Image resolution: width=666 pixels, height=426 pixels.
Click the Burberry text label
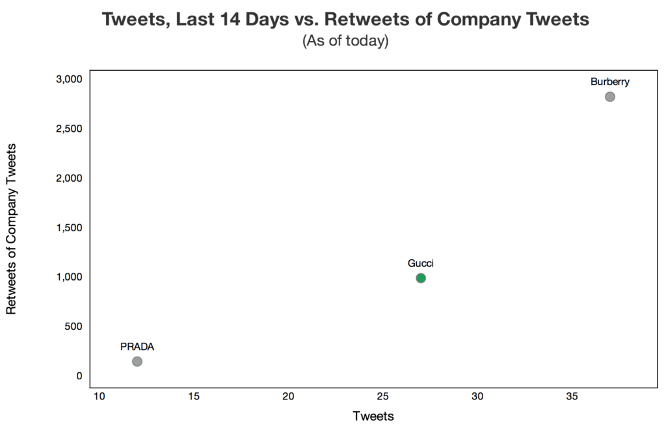pos(609,82)
